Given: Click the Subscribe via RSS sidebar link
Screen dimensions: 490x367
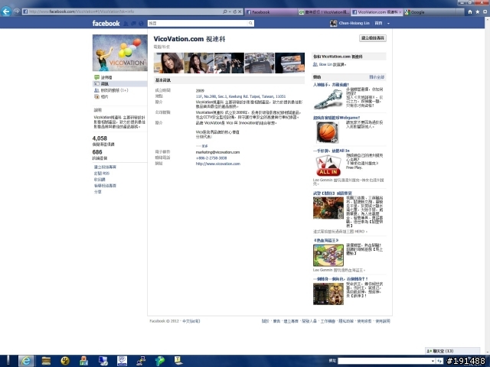Looking at the screenshot, I should click(102, 174).
